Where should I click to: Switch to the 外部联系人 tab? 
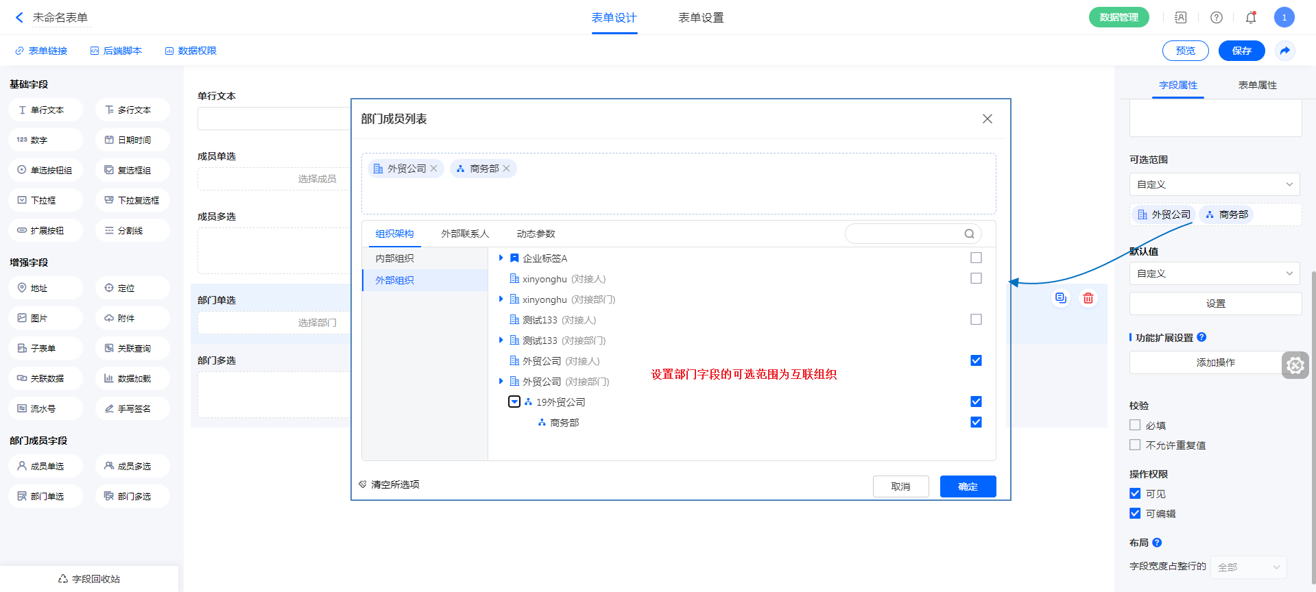[465, 234]
